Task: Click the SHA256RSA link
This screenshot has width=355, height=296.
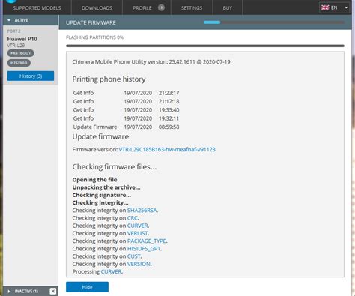Action: tap(142, 211)
